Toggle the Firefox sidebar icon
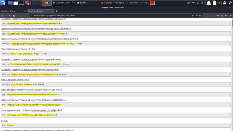This screenshot has height=131, width=233. pyautogui.click(x=222, y=15)
